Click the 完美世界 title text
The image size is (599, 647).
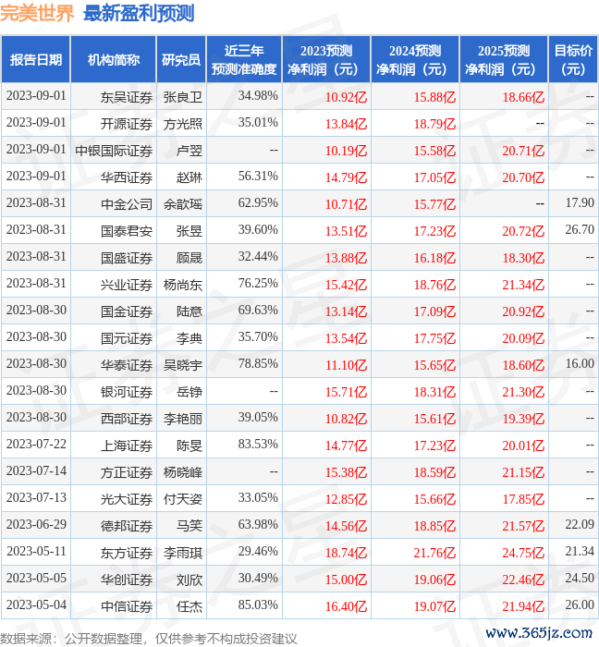[37, 13]
